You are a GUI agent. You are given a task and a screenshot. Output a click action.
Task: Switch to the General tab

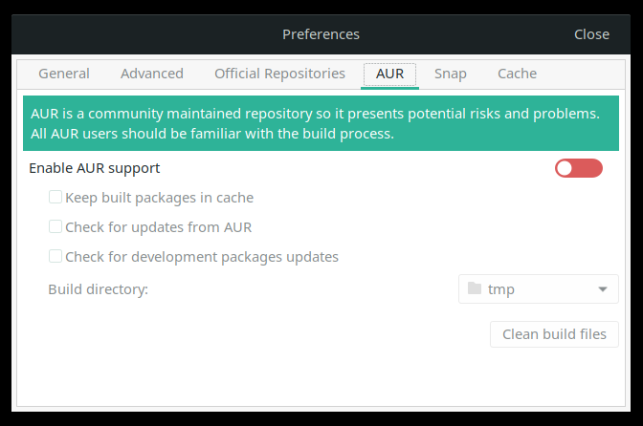pos(64,74)
